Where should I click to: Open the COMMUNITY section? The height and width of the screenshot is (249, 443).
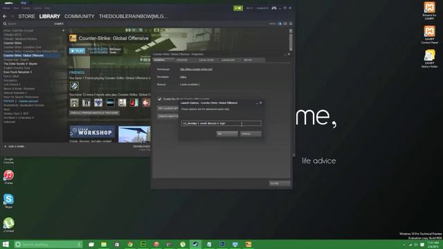click(x=80, y=17)
